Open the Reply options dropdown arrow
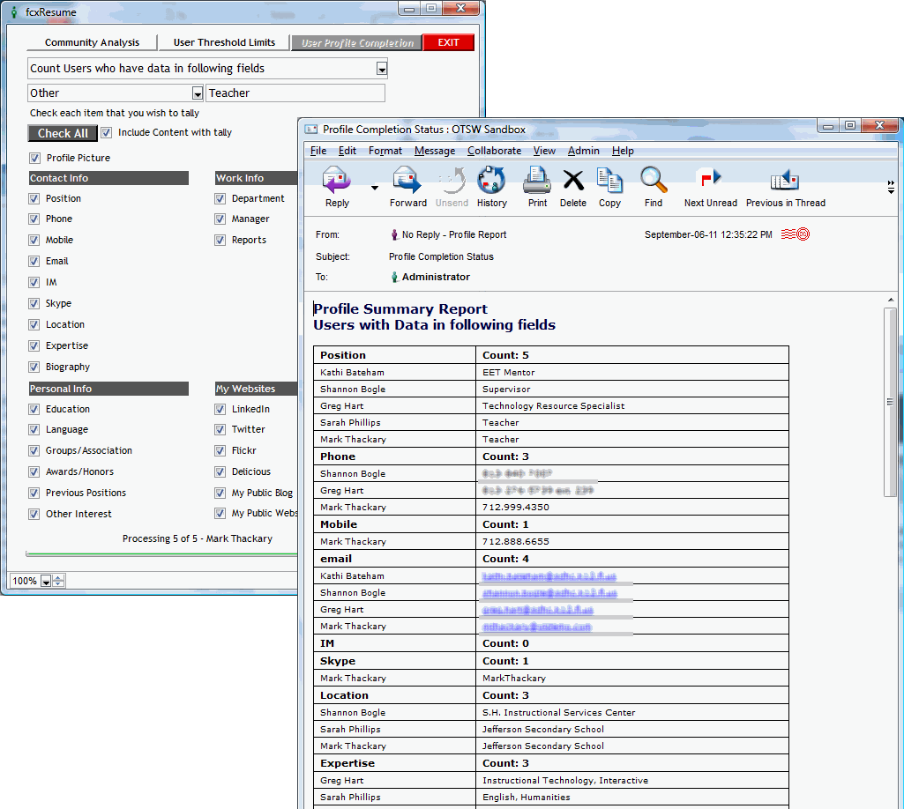This screenshot has height=809, width=904. 374,188
